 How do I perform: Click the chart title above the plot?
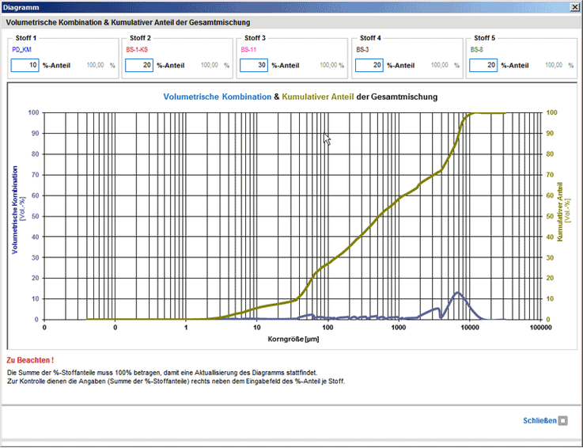click(x=300, y=97)
